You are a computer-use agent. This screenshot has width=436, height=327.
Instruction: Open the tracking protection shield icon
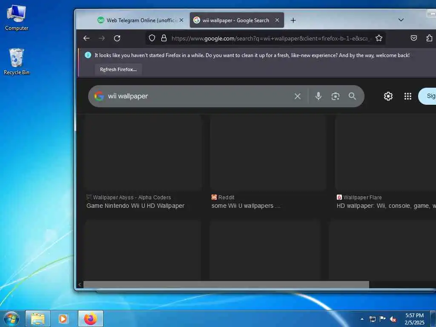pyautogui.click(x=152, y=38)
